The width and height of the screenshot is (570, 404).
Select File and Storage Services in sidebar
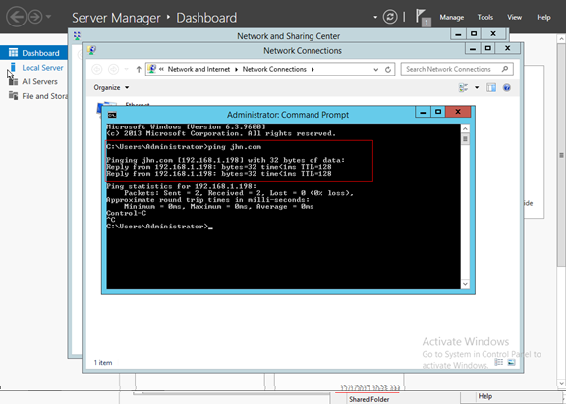[x=44, y=96]
